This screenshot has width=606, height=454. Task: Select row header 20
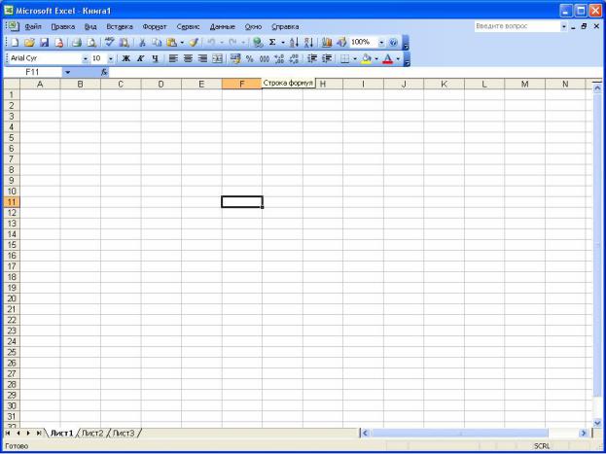[x=12, y=298]
